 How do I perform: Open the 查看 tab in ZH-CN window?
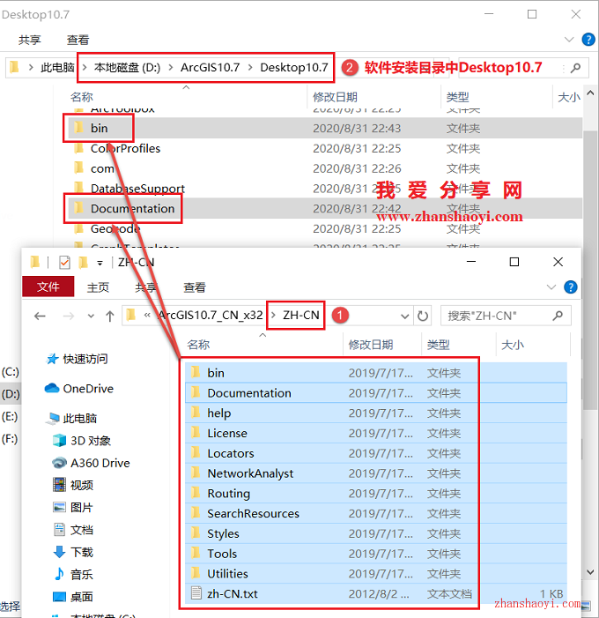pos(195,287)
